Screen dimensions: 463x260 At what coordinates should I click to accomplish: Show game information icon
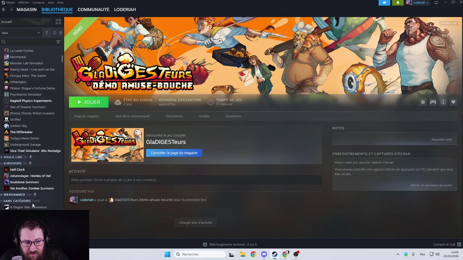tap(443, 102)
